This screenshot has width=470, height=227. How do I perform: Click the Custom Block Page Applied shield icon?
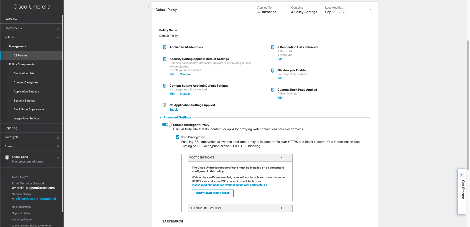272,90
